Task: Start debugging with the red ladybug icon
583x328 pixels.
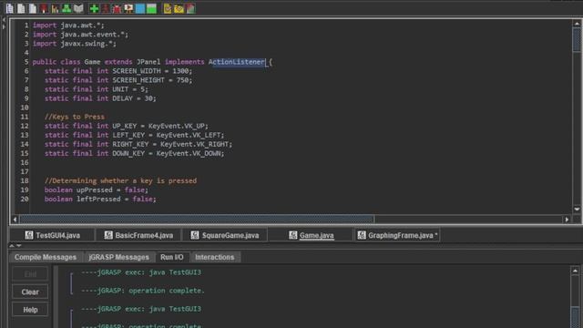Action: [x=117, y=8]
